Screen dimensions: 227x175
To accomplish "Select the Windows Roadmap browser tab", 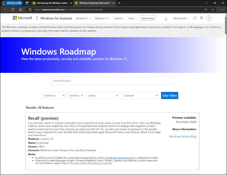I will coord(95,3).
